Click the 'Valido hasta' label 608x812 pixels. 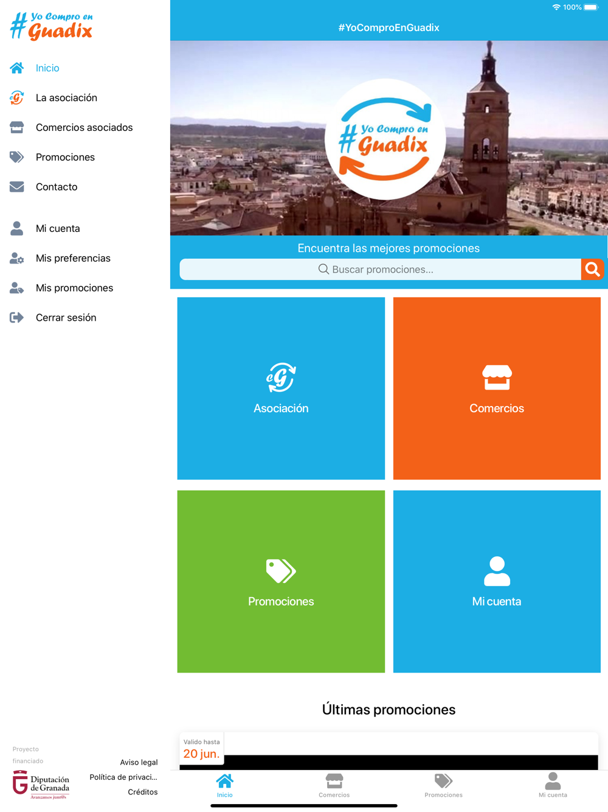(x=202, y=742)
